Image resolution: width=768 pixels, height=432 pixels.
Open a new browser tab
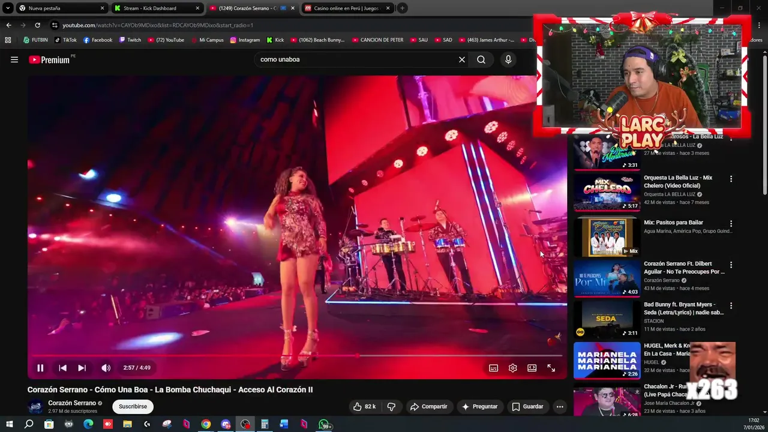tap(402, 8)
